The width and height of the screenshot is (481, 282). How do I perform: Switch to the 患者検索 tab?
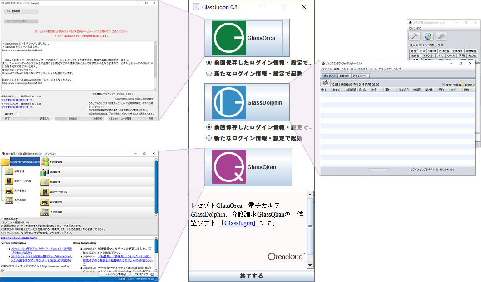[344, 76]
